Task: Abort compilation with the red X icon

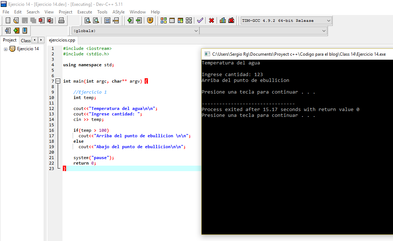Action: pyautogui.click(x=211, y=20)
